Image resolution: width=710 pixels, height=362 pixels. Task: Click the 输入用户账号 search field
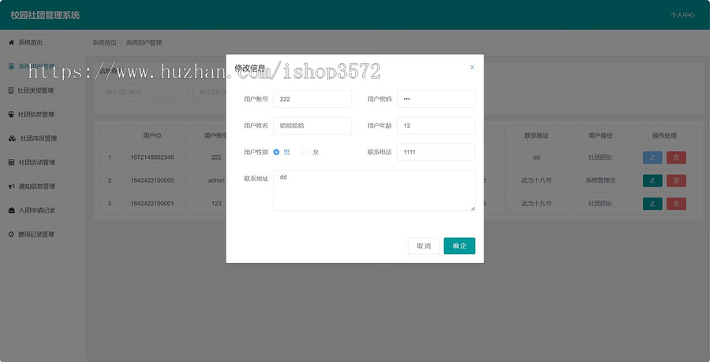click(x=144, y=92)
